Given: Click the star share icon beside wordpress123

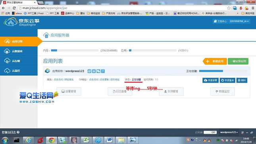Looking at the screenshot, I should 94,71.
